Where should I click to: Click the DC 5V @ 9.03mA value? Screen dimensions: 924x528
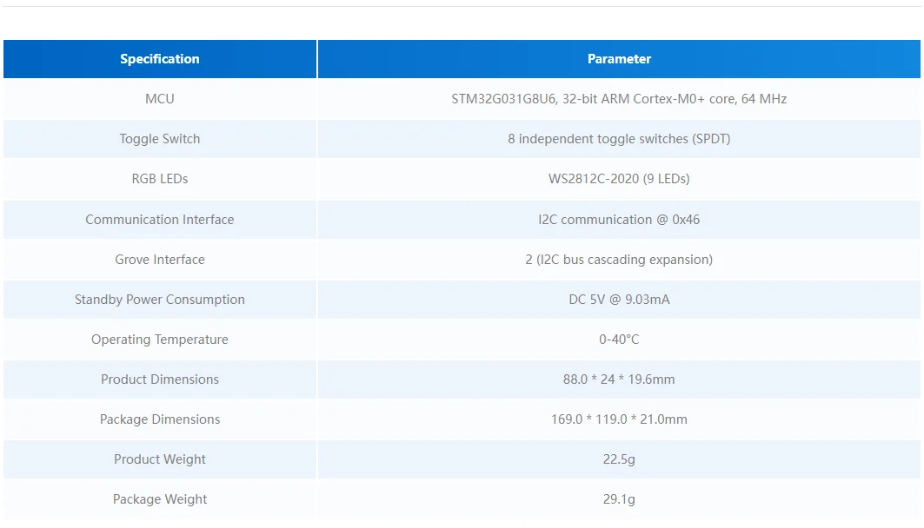click(x=619, y=300)
